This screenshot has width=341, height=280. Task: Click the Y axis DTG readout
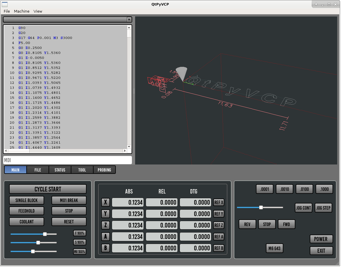[195, 214]
